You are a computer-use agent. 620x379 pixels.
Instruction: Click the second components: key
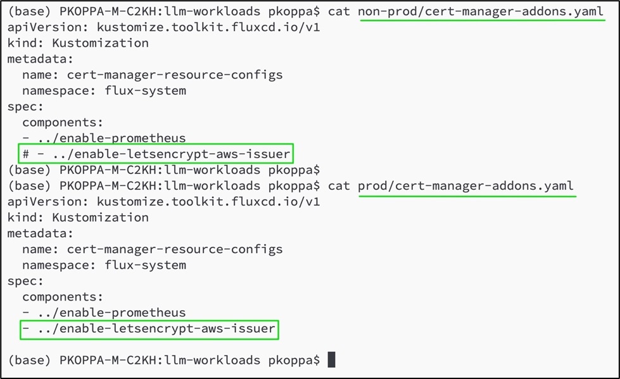tap(63, 297)
